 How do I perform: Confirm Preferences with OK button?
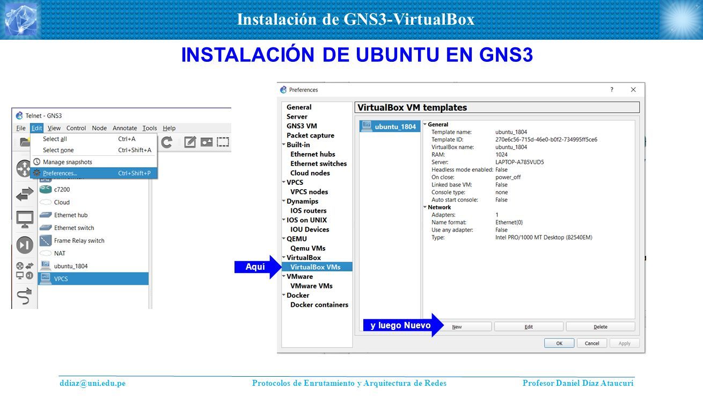coord(559,343)
